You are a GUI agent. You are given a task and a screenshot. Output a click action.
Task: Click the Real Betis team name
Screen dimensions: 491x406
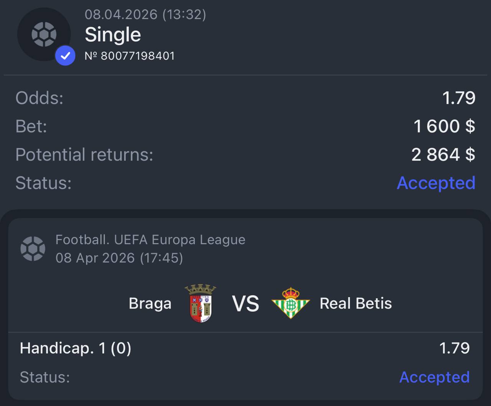(x=356, y=304)
